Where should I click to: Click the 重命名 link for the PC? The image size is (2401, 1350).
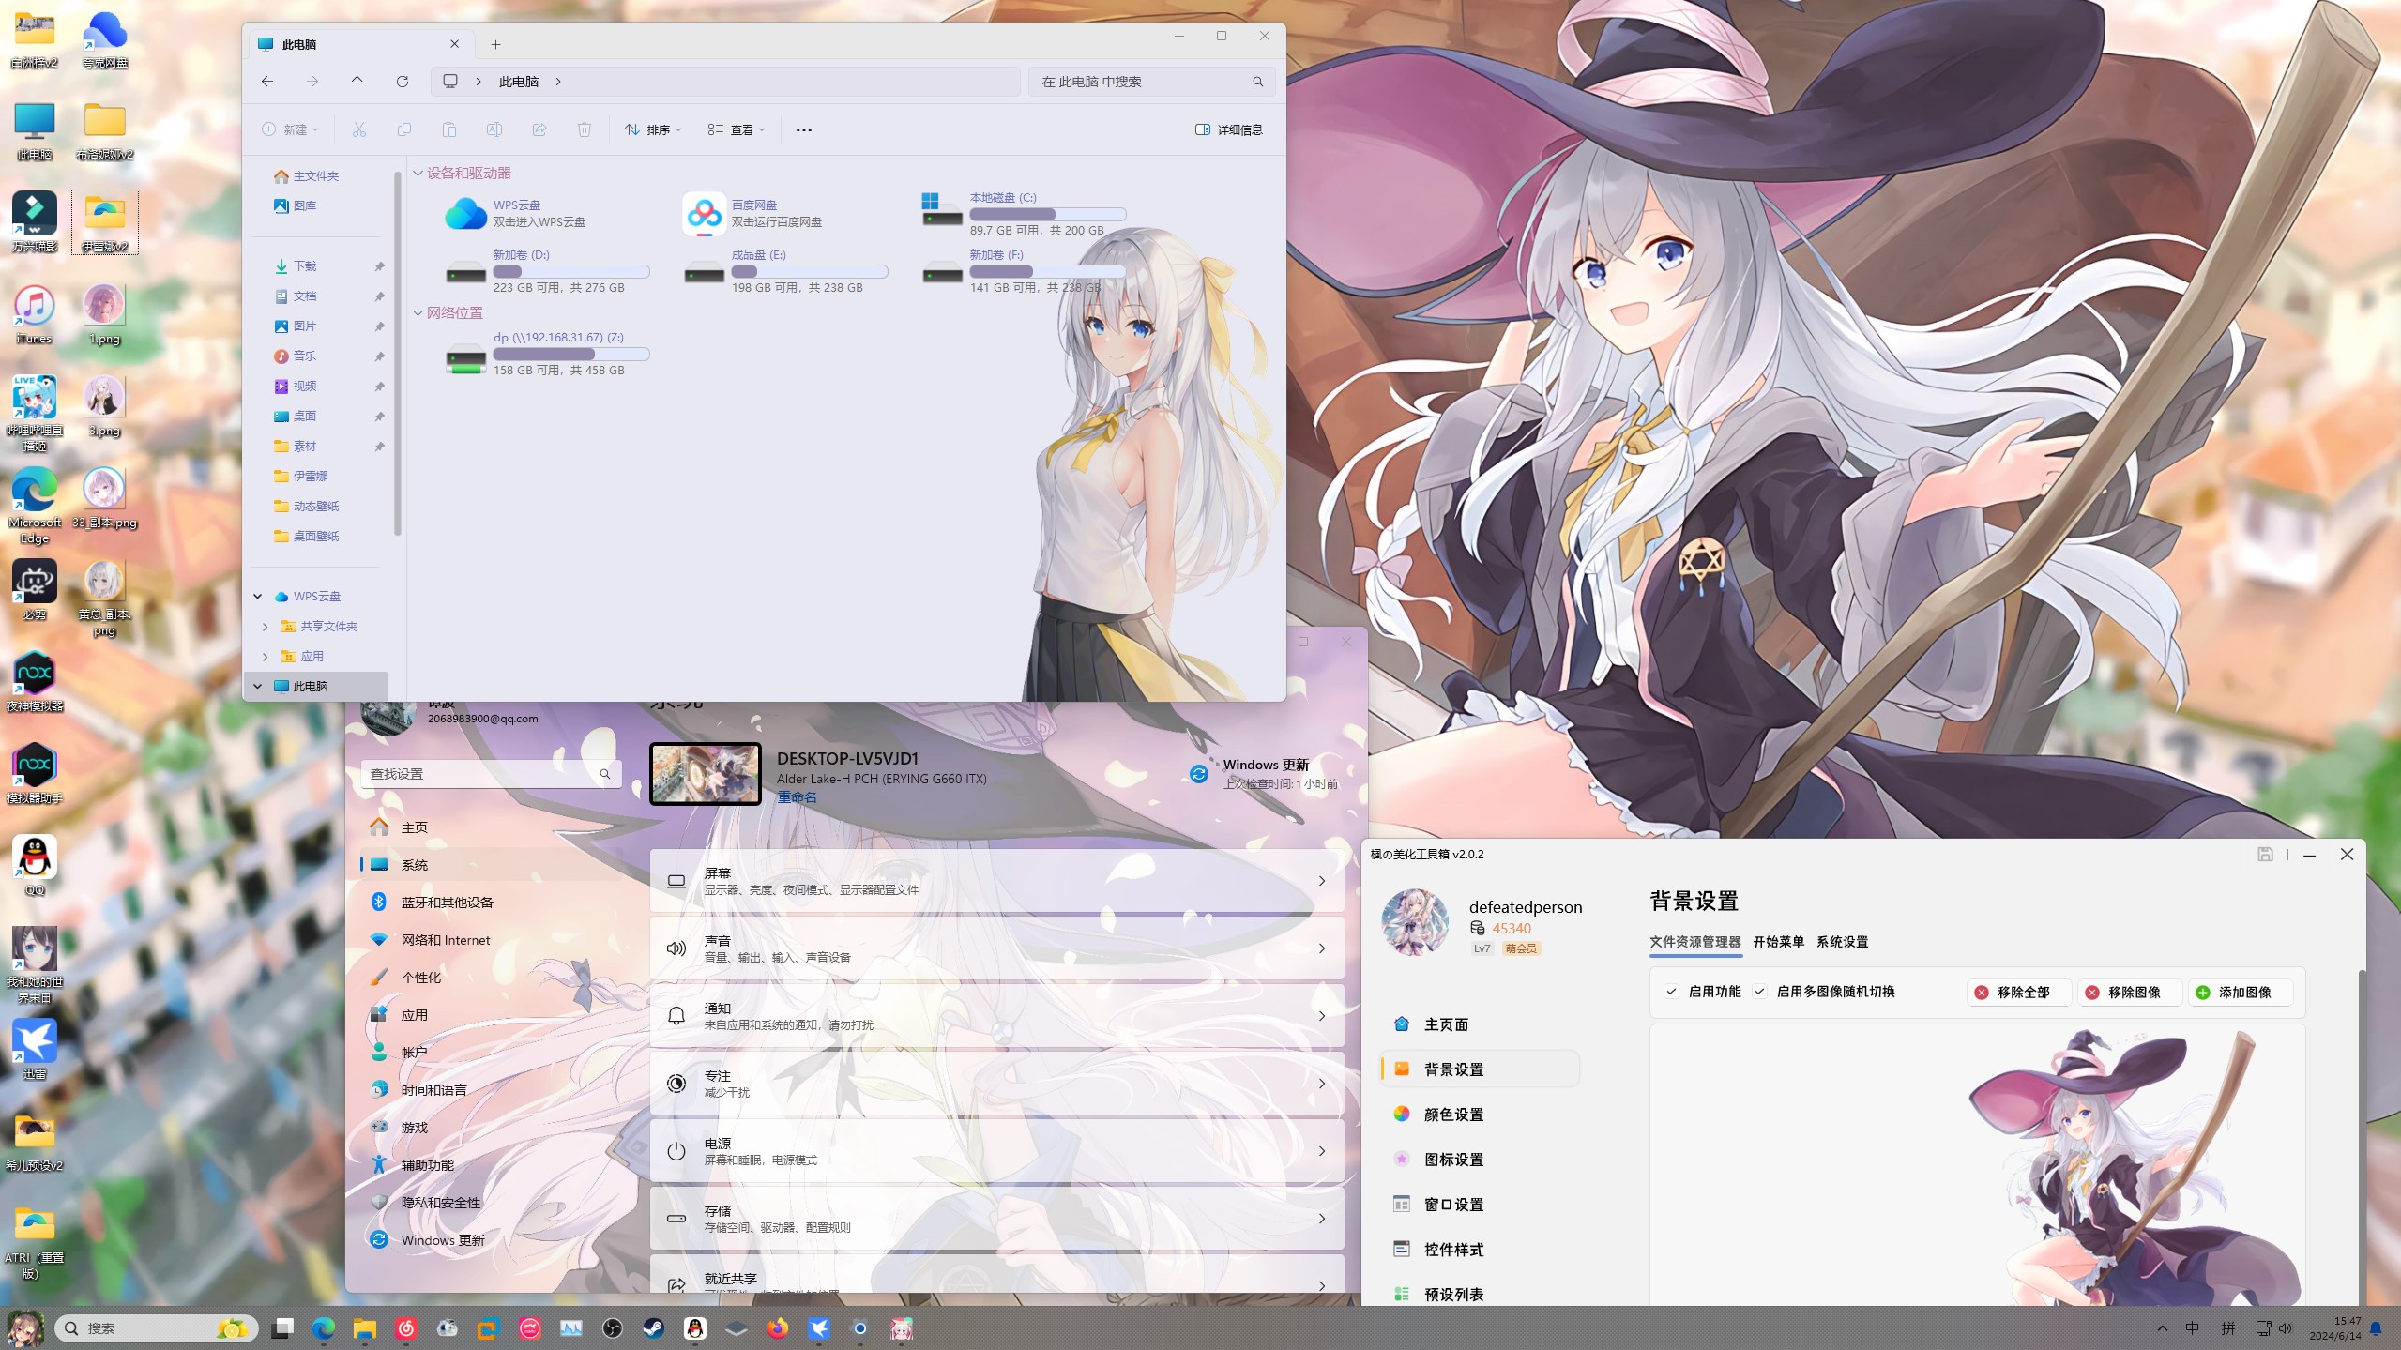pos(797,797)
